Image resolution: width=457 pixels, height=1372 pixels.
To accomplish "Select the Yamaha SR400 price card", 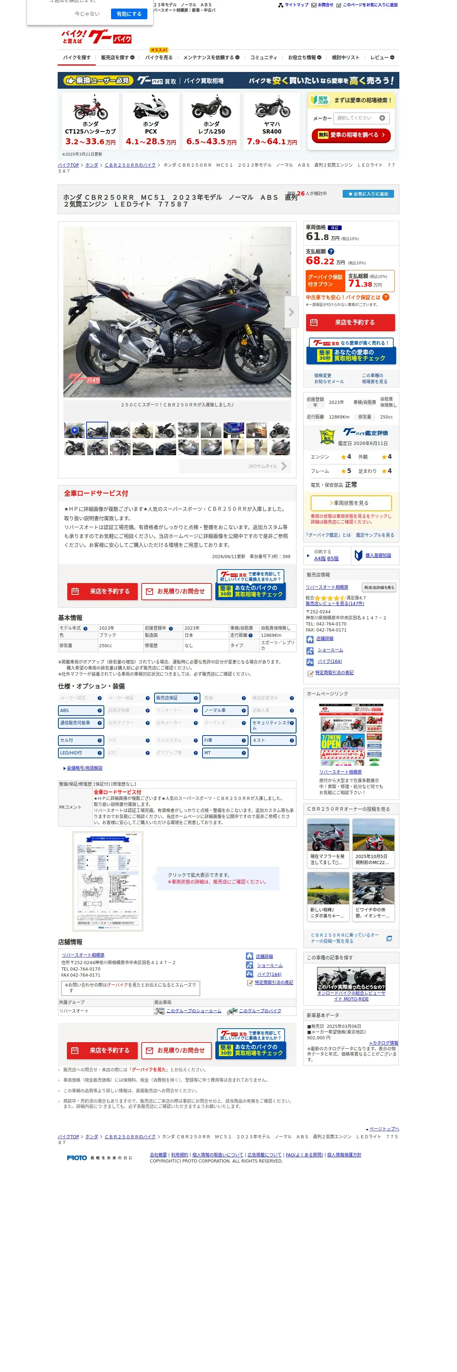I will click(272, 120).
